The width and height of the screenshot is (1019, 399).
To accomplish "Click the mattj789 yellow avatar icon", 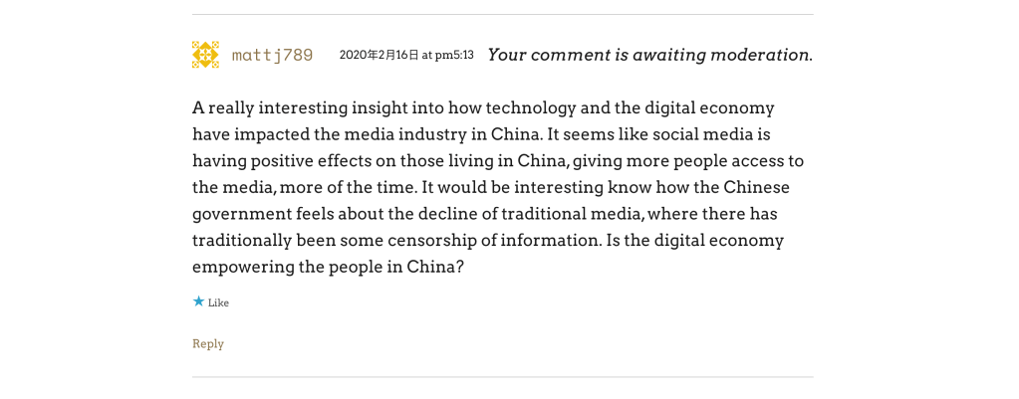I will point(205,55).
